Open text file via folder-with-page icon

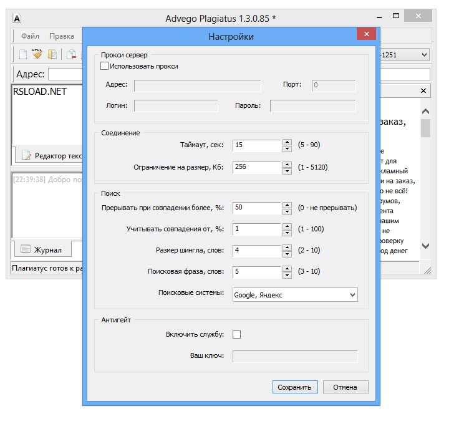52,54
